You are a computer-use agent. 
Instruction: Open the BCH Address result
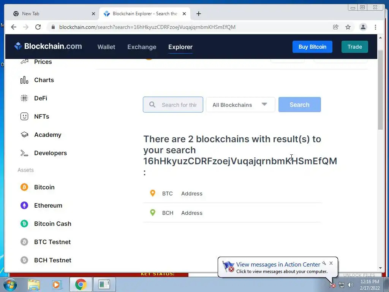pos(232,213)
